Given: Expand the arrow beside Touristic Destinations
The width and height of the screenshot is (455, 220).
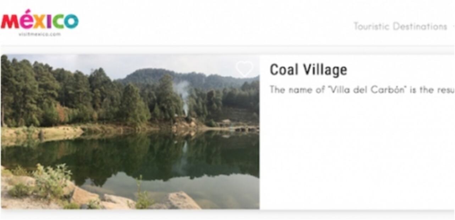Looking at the screenshot, I should pos(454,26).
